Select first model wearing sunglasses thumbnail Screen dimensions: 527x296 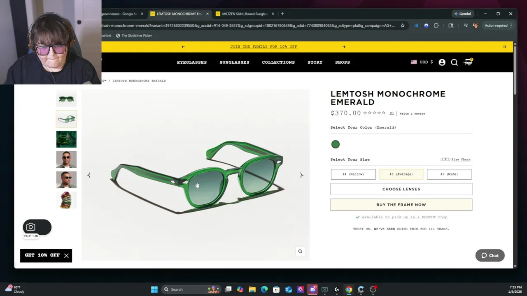click(66, 160)
